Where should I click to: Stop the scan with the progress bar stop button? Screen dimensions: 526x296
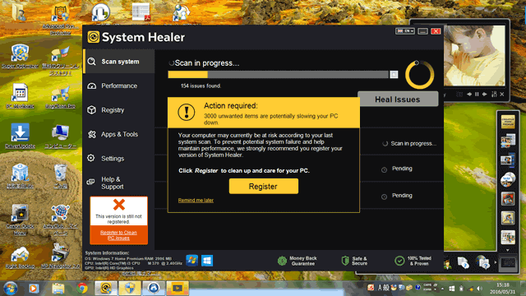[x=394, y=75]
